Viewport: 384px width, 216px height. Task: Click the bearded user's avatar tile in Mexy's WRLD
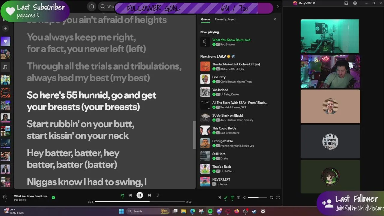point(330,106)
